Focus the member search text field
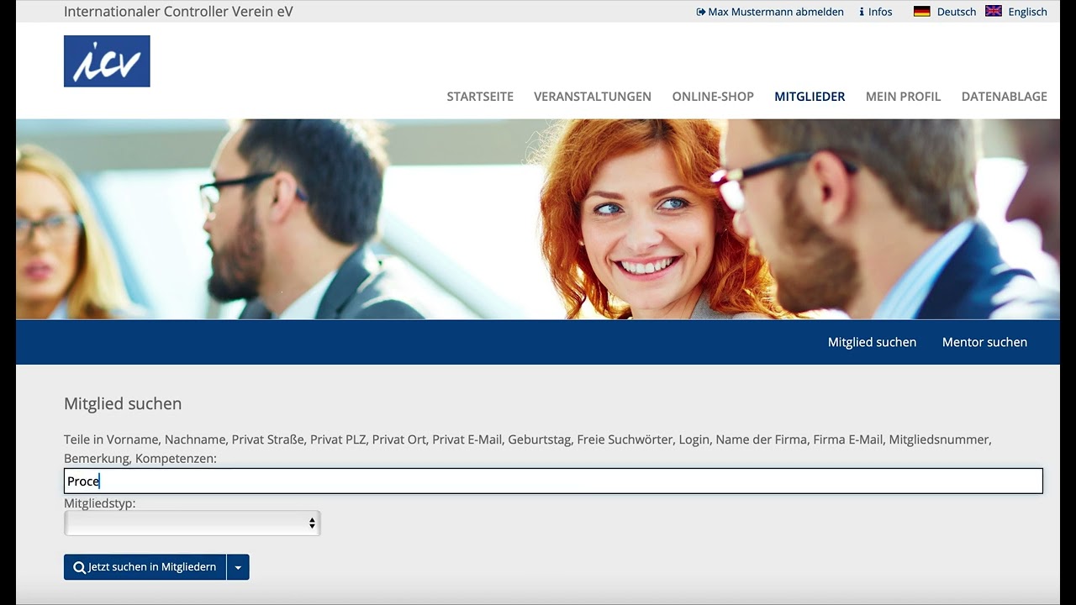This screenshot has height=605, width=1076. click(x=553, y=481)
